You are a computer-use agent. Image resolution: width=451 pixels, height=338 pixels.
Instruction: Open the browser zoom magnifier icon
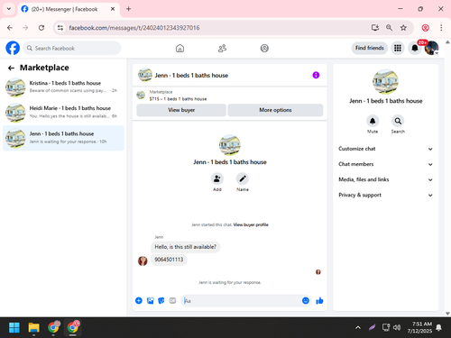click(389, 28)
